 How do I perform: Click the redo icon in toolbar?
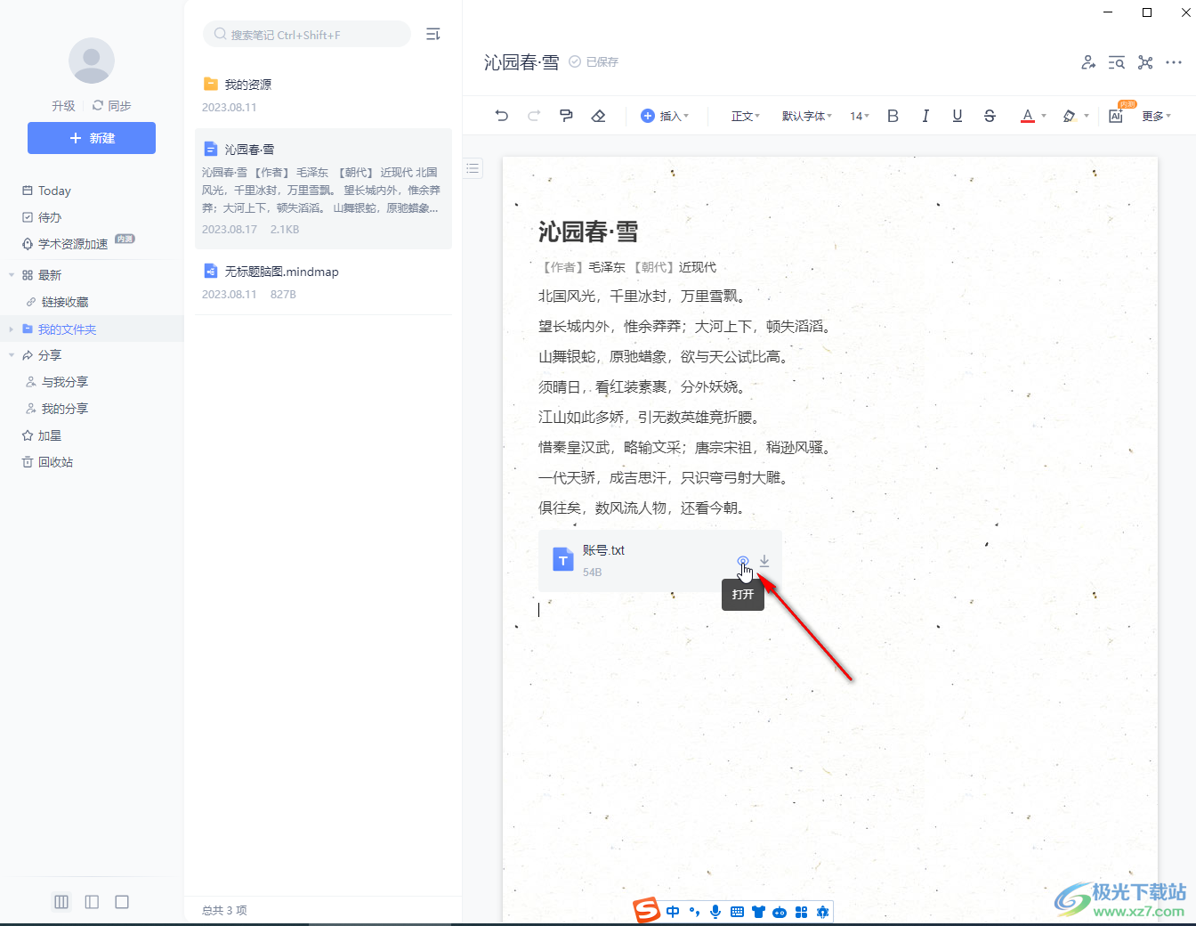pyautogui.click(x=534, y=116)
